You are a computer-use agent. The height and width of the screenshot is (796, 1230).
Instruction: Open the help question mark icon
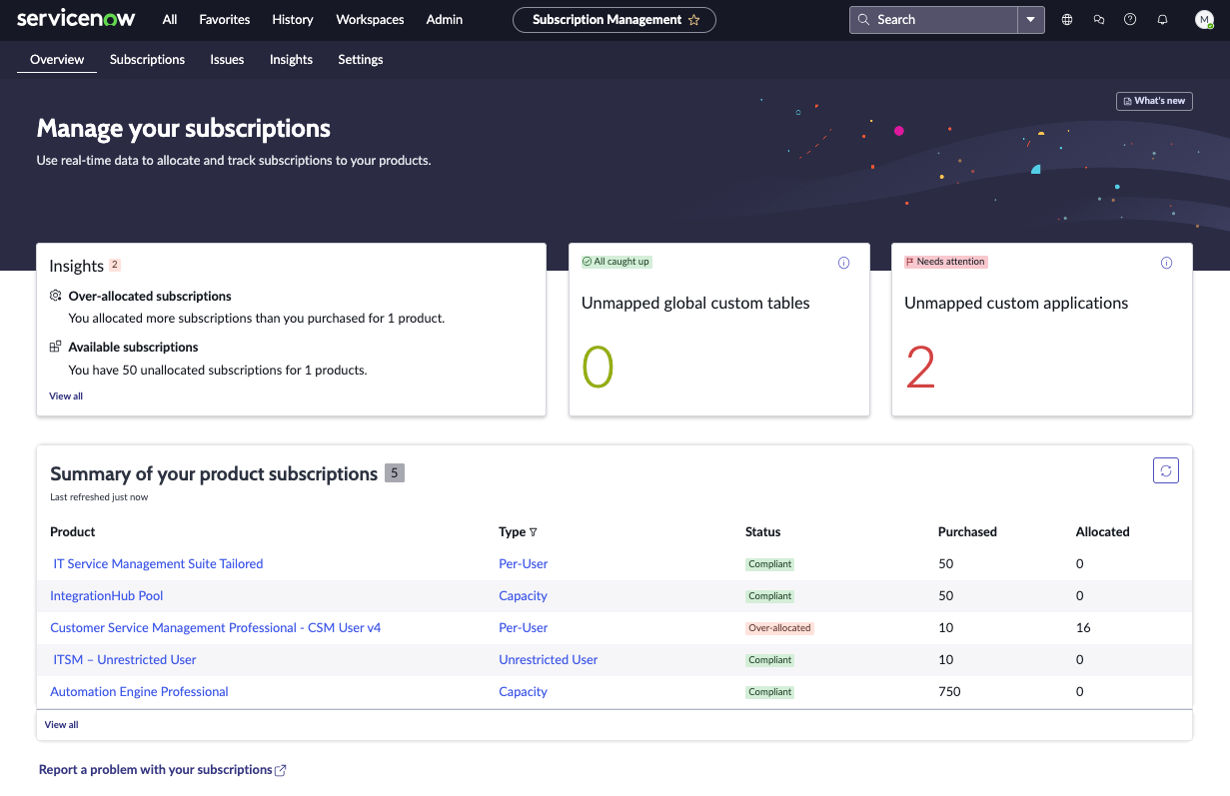point(1130,20)
